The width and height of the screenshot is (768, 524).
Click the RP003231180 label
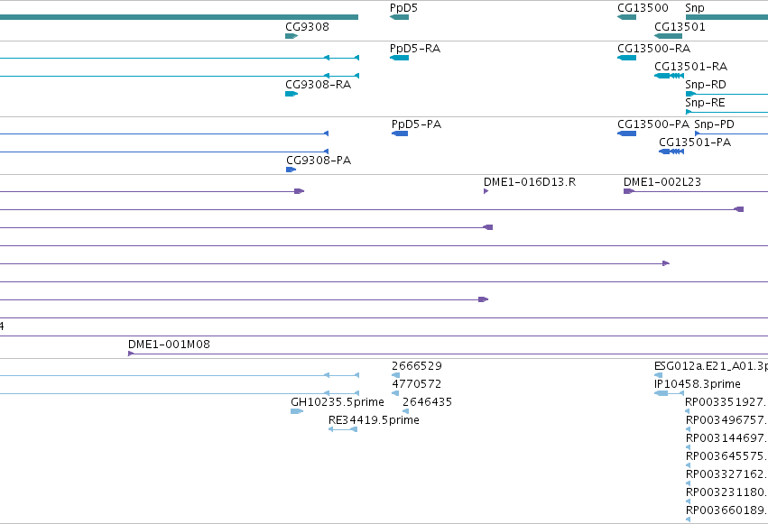click(726, 492)
